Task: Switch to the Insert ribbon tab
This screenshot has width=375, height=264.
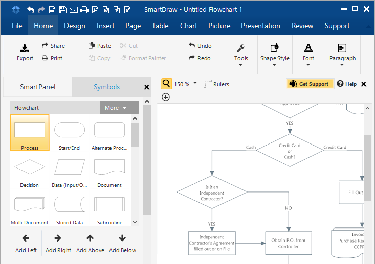Action: point(105,26)
